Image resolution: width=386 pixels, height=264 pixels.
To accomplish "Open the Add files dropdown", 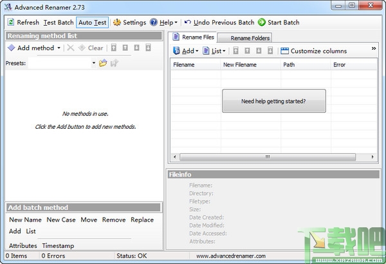I will (186, 51).
